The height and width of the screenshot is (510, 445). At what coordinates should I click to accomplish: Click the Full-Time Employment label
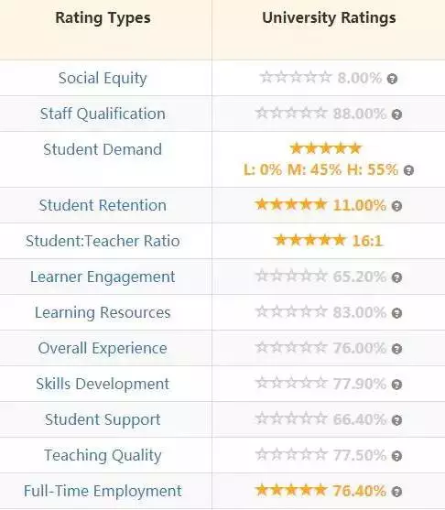point(103,491)
